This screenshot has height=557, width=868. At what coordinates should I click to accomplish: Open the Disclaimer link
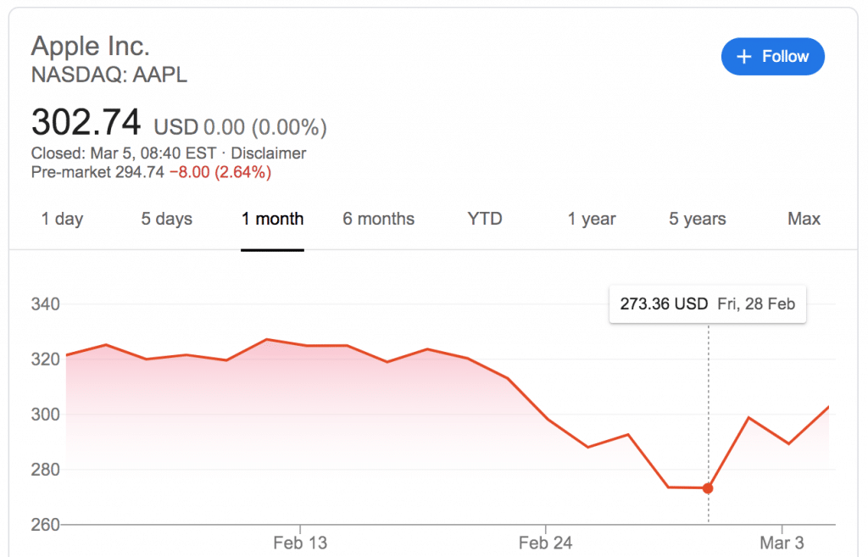tap(269, 153)
